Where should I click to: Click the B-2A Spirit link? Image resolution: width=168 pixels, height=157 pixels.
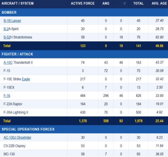click(x=6, y=29)
